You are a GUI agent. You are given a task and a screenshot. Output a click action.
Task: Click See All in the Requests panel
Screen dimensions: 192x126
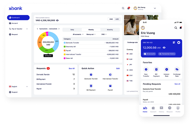72,68
